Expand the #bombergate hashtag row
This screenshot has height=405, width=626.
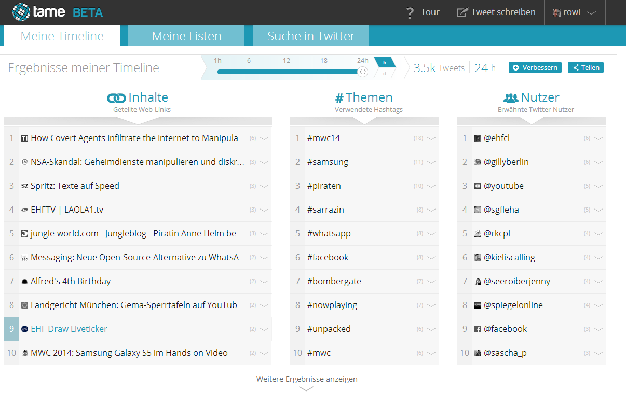pyautogui.click(x=431, y=282)
